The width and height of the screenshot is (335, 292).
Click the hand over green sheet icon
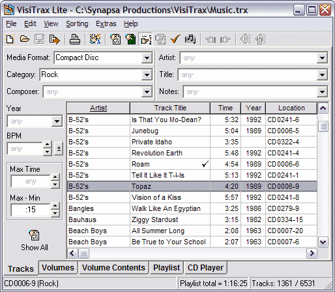(130, 39)
